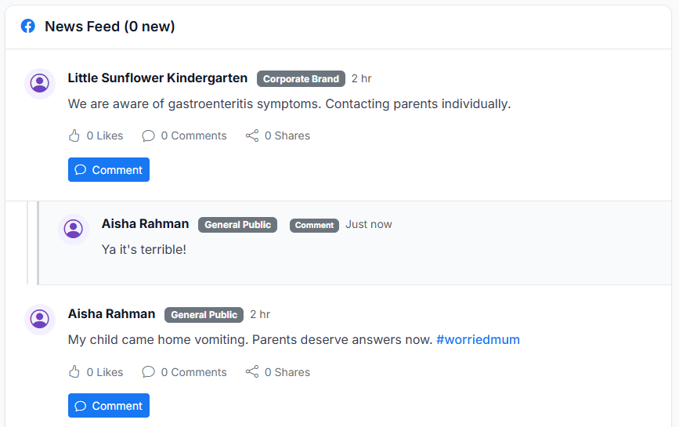Open Aisha Rahman's name on the vomiting post

click(x=111, y=314)
